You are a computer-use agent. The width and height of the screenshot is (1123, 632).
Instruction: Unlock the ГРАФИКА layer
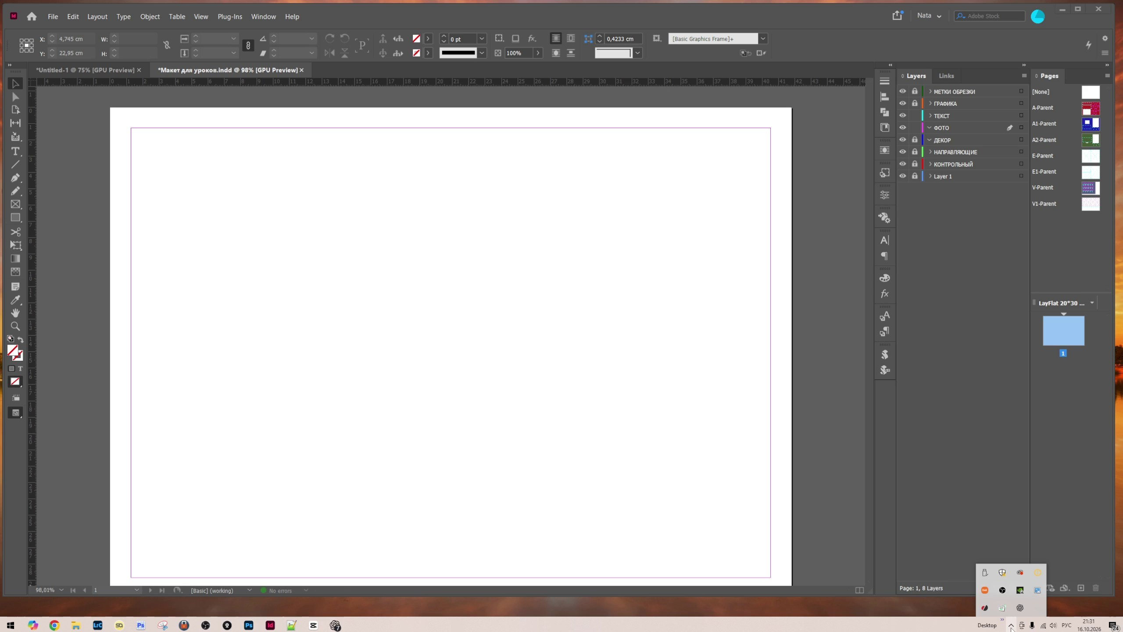point(915,104)
